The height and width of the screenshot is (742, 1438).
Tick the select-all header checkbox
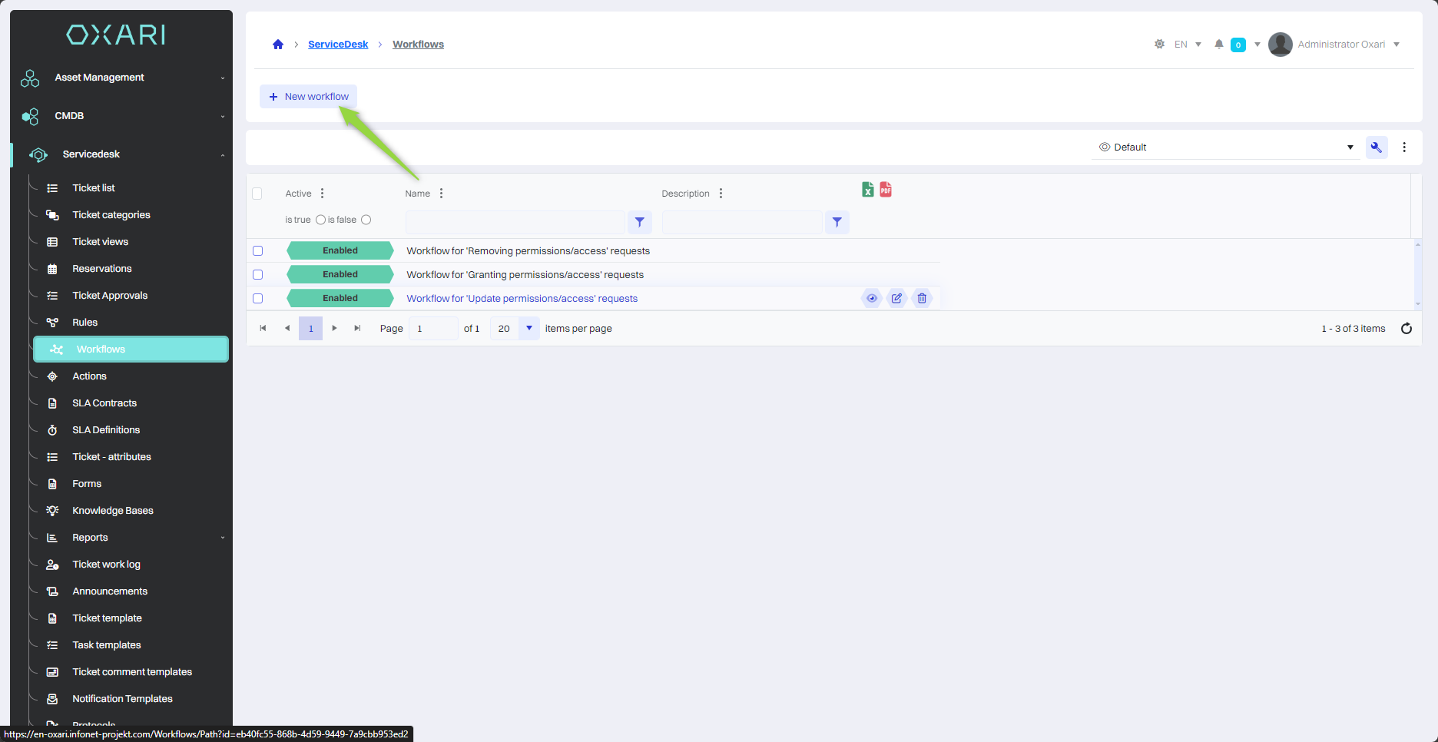pos(257,194)
